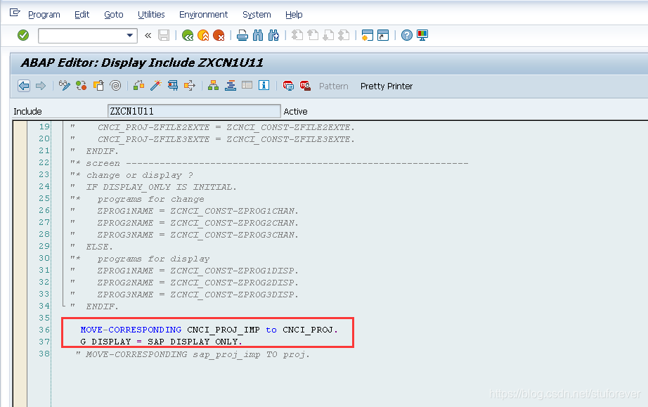
Task: Open the transaction command field dropdown
Action: 130,36
